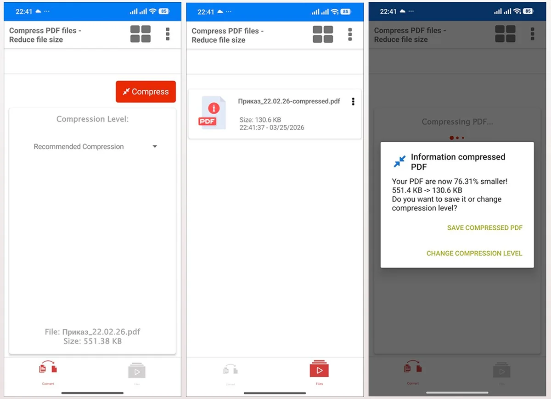Viewport: 551px width, 399px height.
Task: Tap the PDF file icon with info badge
Action: tap(212, 113)
